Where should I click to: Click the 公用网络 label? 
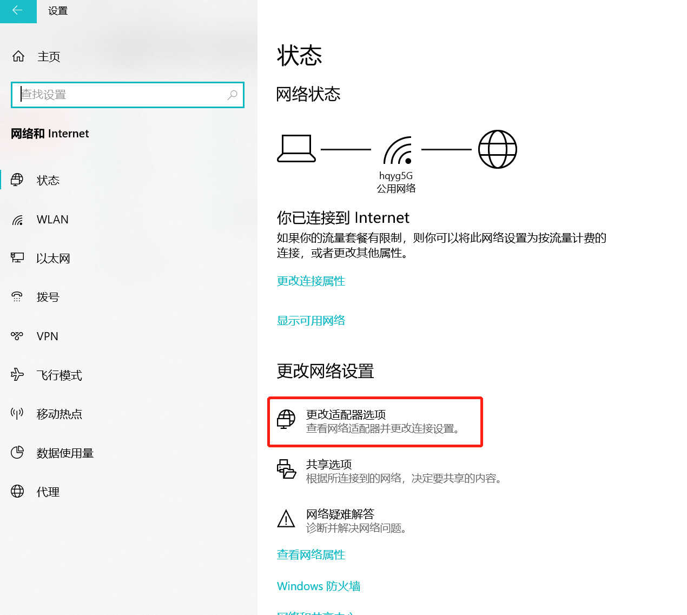click(x=397, y=188)
